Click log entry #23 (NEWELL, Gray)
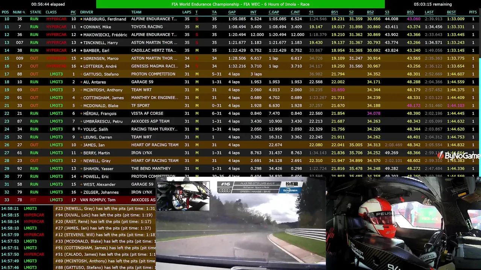 (x=105, y=208)
